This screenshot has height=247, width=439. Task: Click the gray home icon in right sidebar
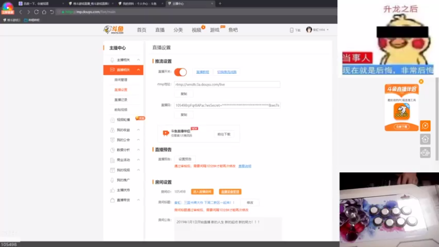pos(425,139)
